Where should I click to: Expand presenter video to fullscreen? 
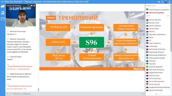29,6
